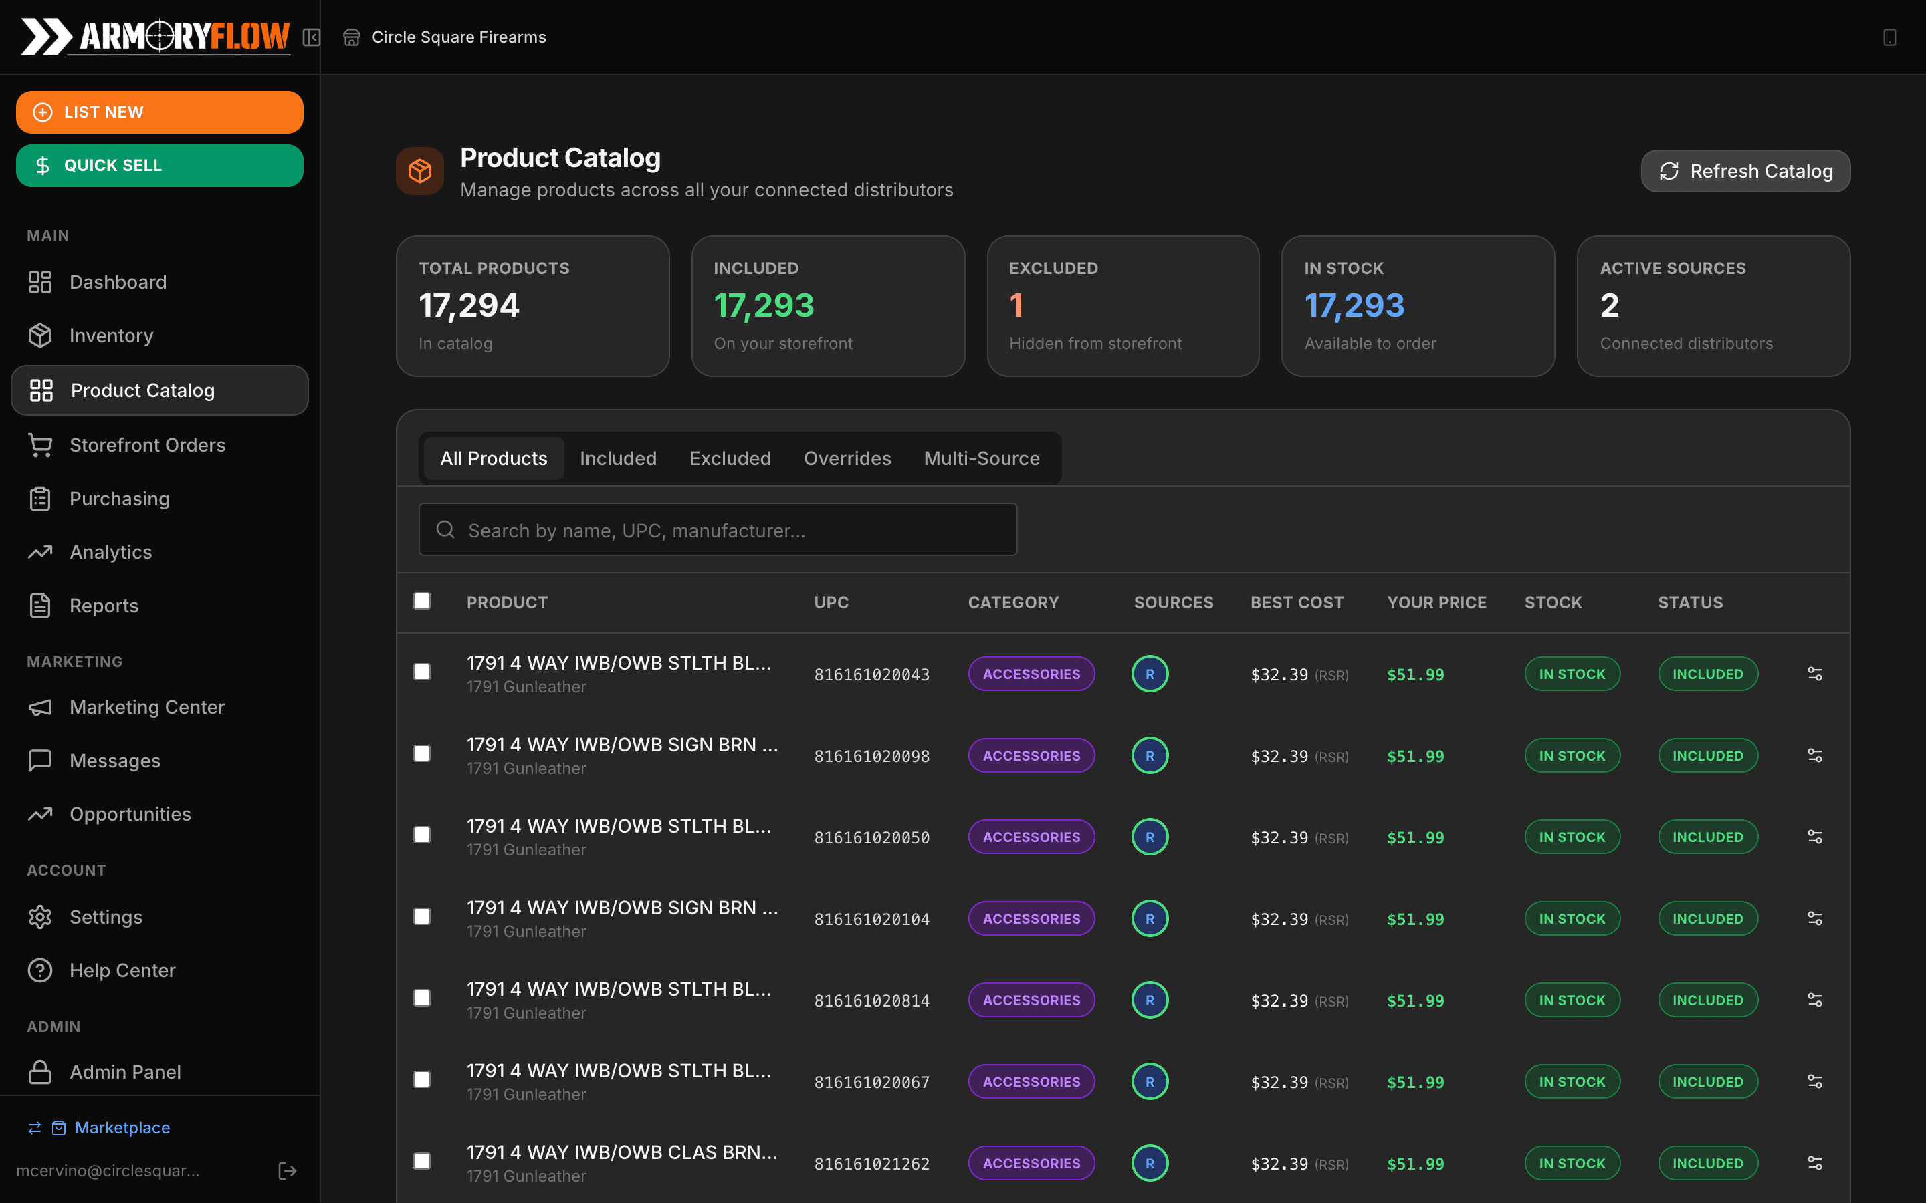Collapse the sidebar using the collapse icon
This screenshot has height=1203, width=1926.
coord(311,37)
